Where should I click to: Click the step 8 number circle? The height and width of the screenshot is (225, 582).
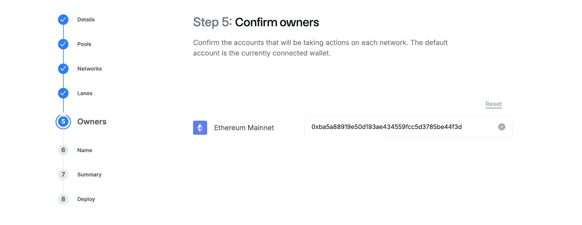[x=63, y=199]
